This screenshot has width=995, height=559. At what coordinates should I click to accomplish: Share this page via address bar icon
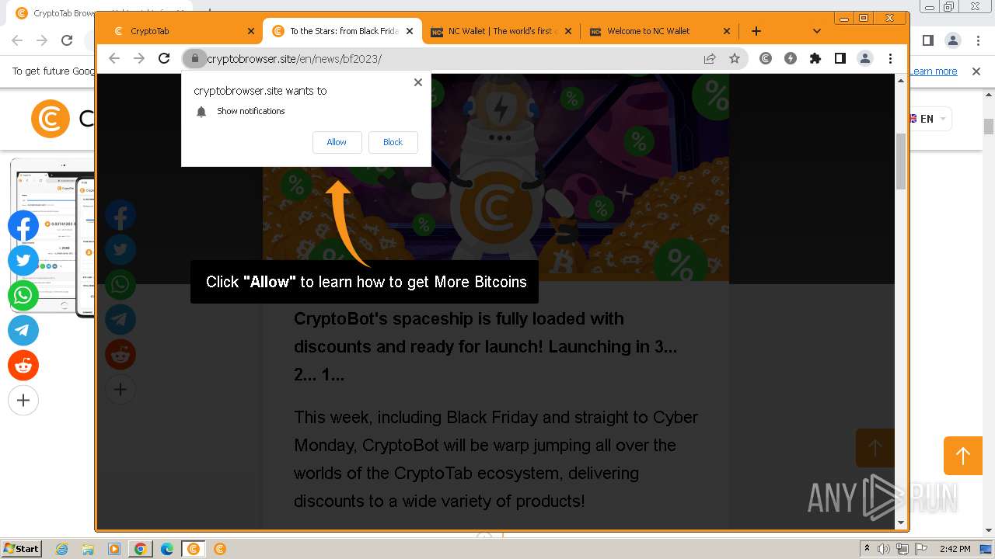[x=710, y=58]
